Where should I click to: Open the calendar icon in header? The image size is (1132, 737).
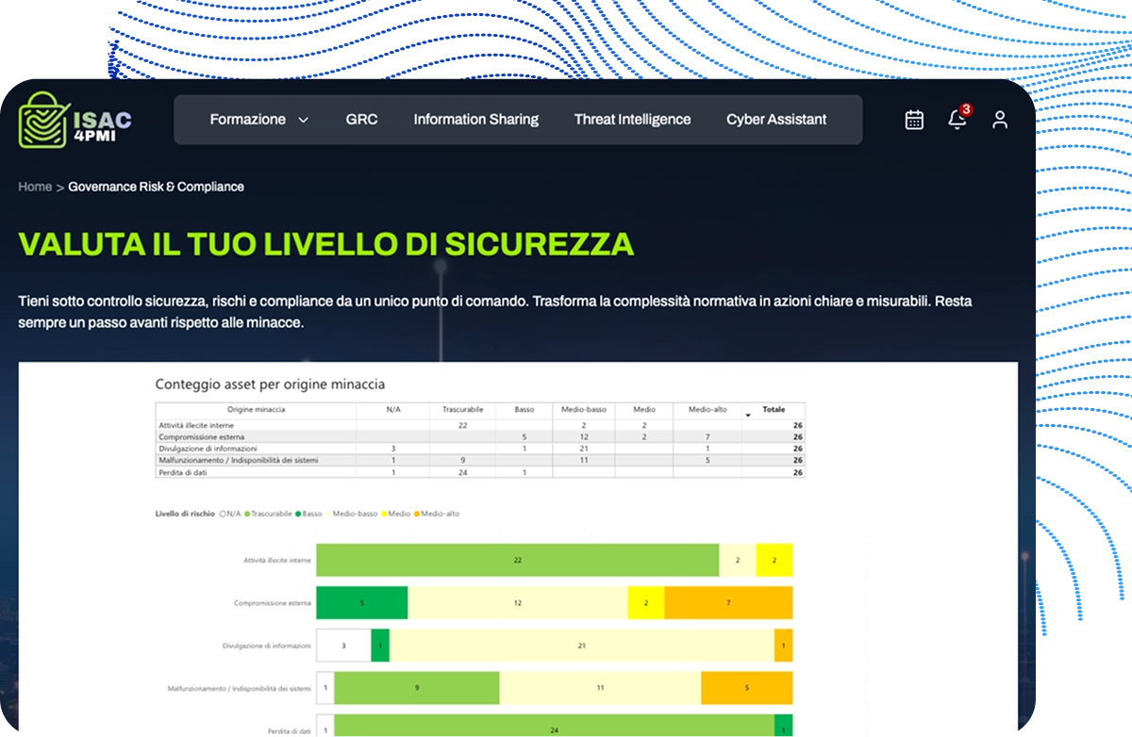click(914, 120)
